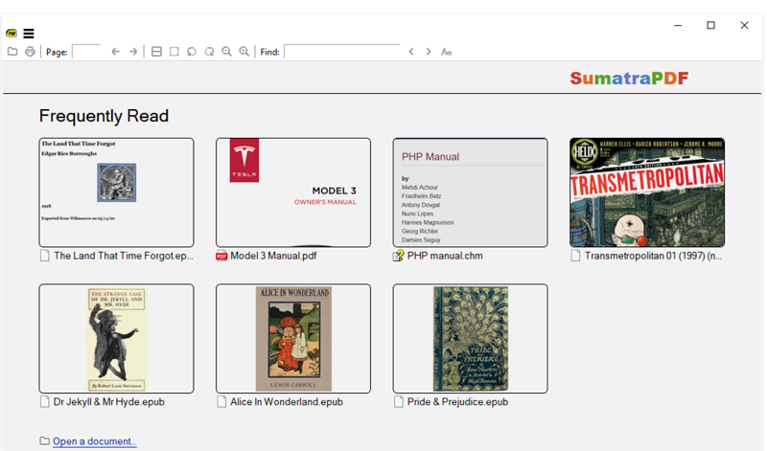Click the file icon beside Alice In Wonderland.epub
This screenshot has width=767, height=451.
(221, 402)
